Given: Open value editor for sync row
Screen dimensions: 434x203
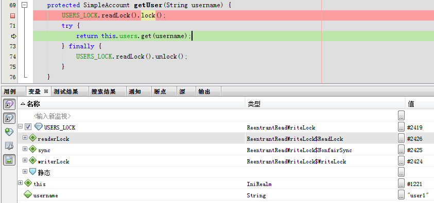Looking at the screenshot, I should 402,150.
